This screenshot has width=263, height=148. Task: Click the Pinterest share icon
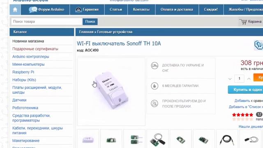258,45
